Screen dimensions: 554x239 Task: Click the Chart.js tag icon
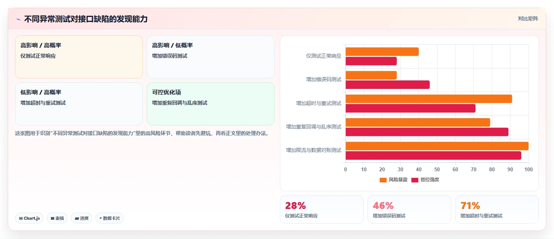coord(21,218)
